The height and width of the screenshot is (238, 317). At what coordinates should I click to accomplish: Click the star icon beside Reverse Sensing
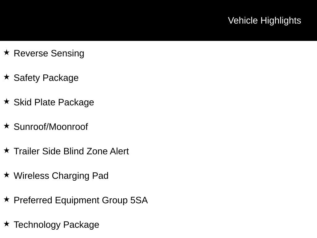tap(7, 53)
